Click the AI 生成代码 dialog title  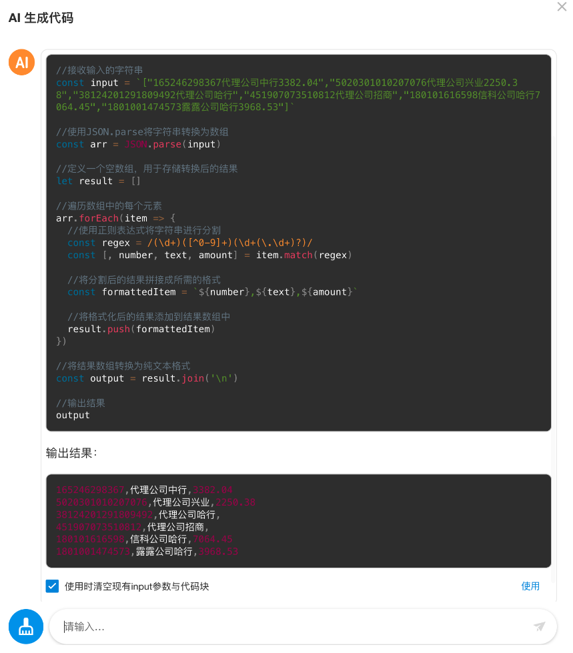click(x=41, y=18)
